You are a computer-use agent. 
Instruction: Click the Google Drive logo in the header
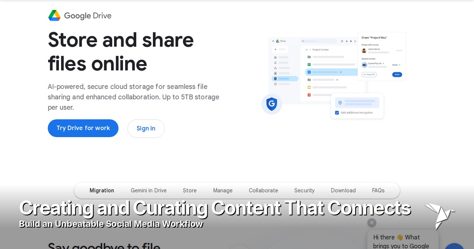(x=80, y=15)
